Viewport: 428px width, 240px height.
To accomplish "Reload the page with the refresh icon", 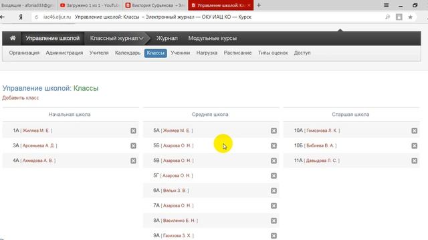I will [36, 17].
